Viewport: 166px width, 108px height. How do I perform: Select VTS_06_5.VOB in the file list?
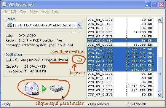pyautogui.click(x=122, y=65)
